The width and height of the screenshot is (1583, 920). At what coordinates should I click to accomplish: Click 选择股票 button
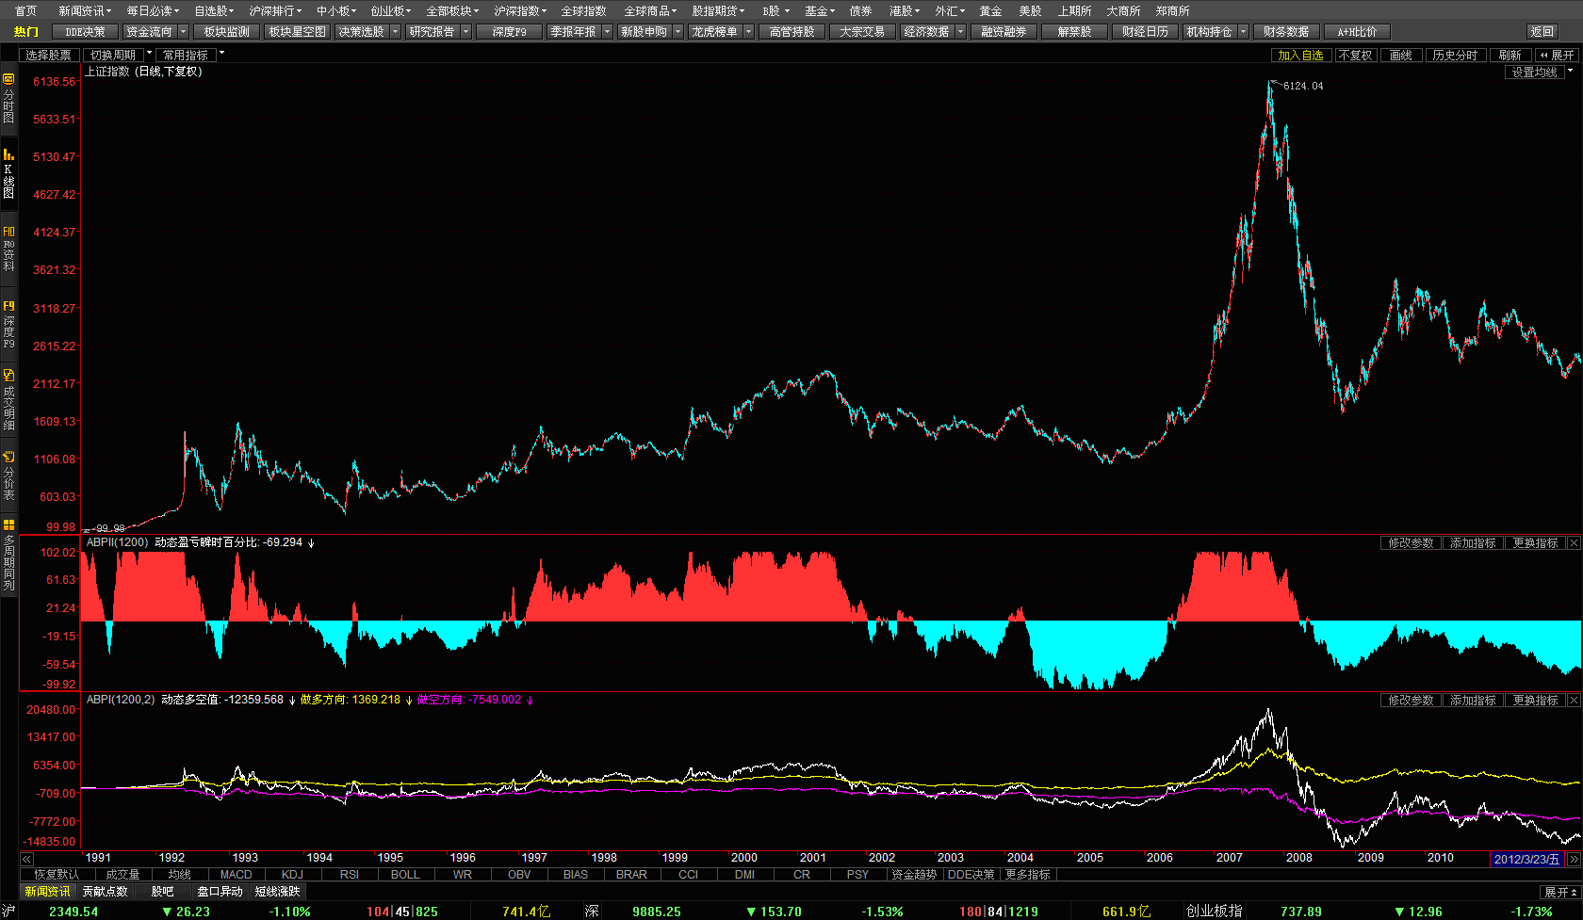click(x=48, y=56)
